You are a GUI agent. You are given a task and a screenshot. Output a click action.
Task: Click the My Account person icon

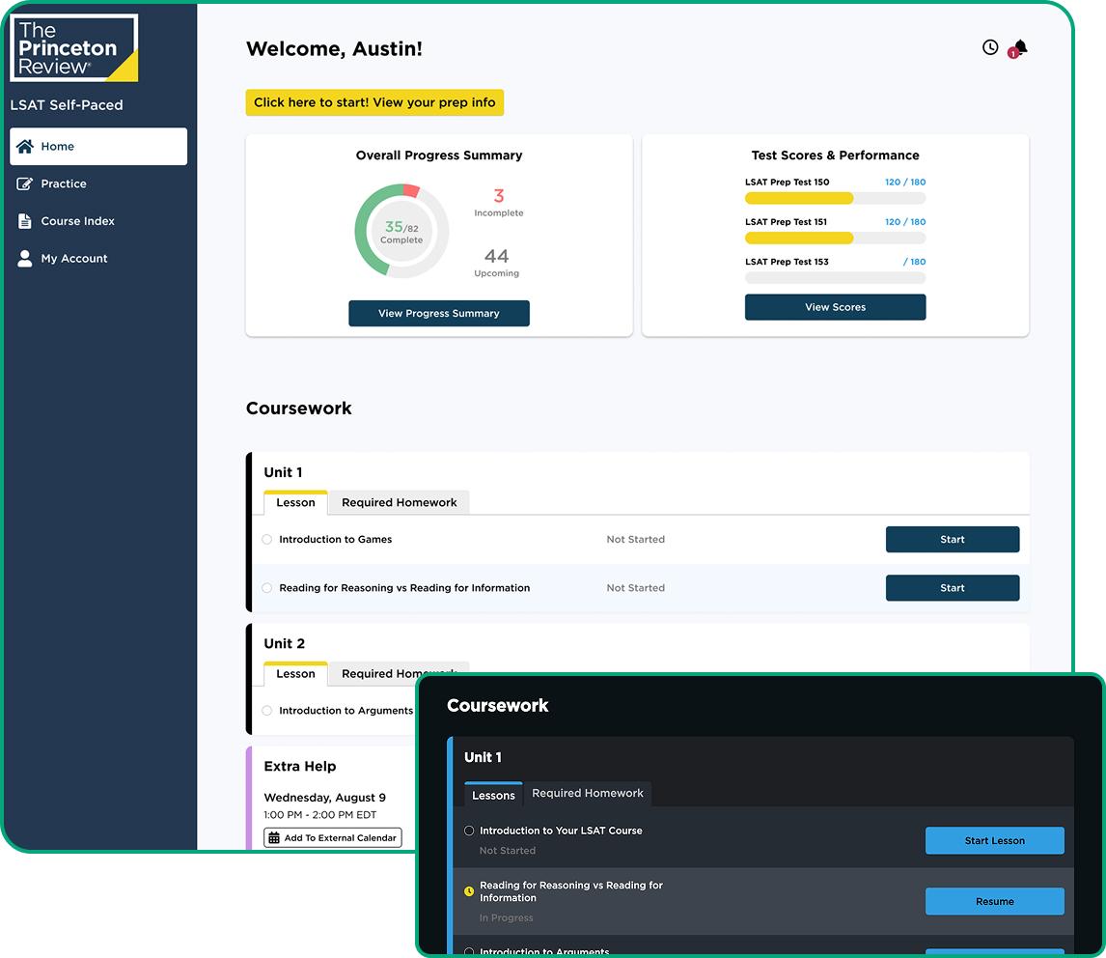click(x=25, y=259)
